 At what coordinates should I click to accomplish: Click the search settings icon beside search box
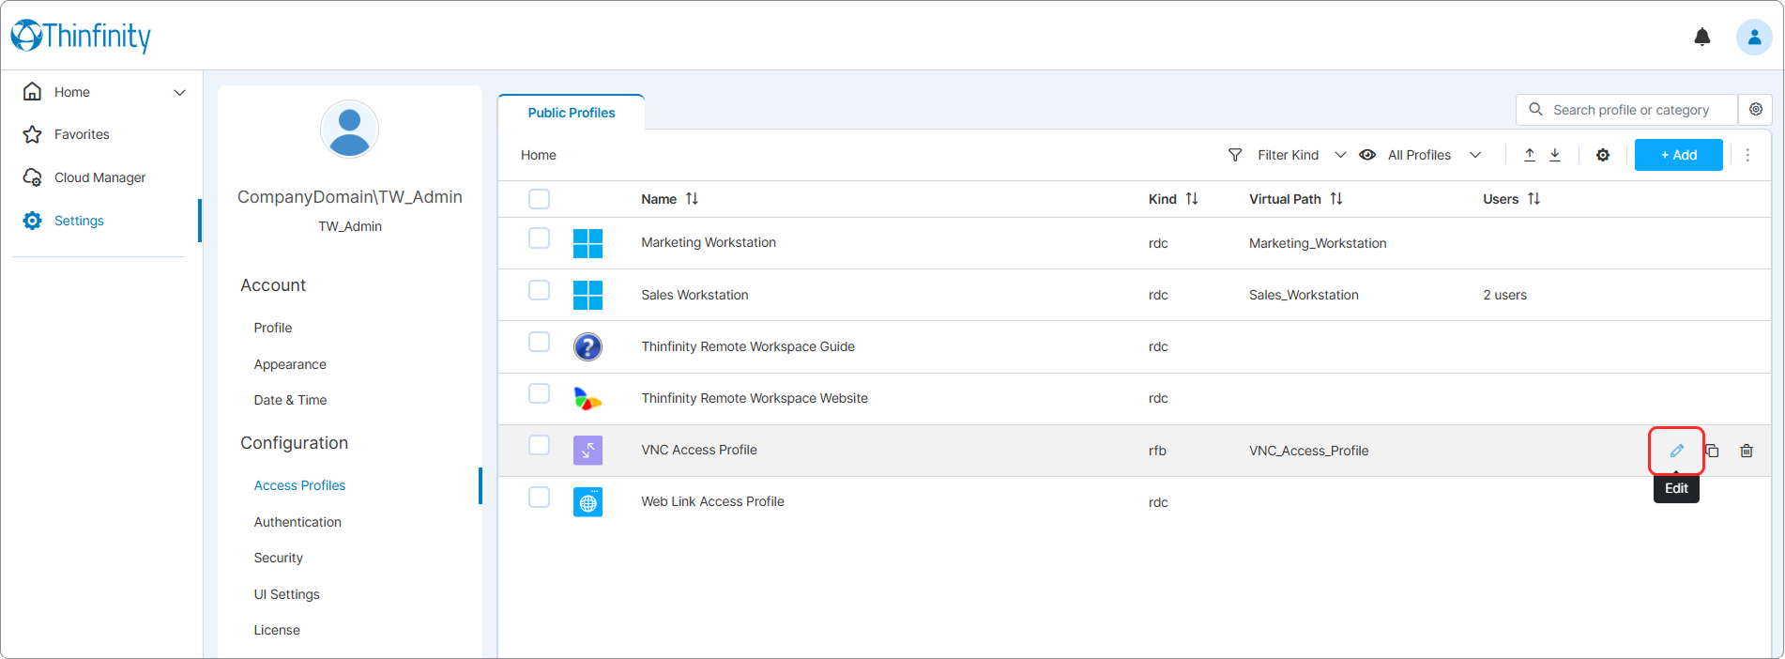click(1755, 110)
